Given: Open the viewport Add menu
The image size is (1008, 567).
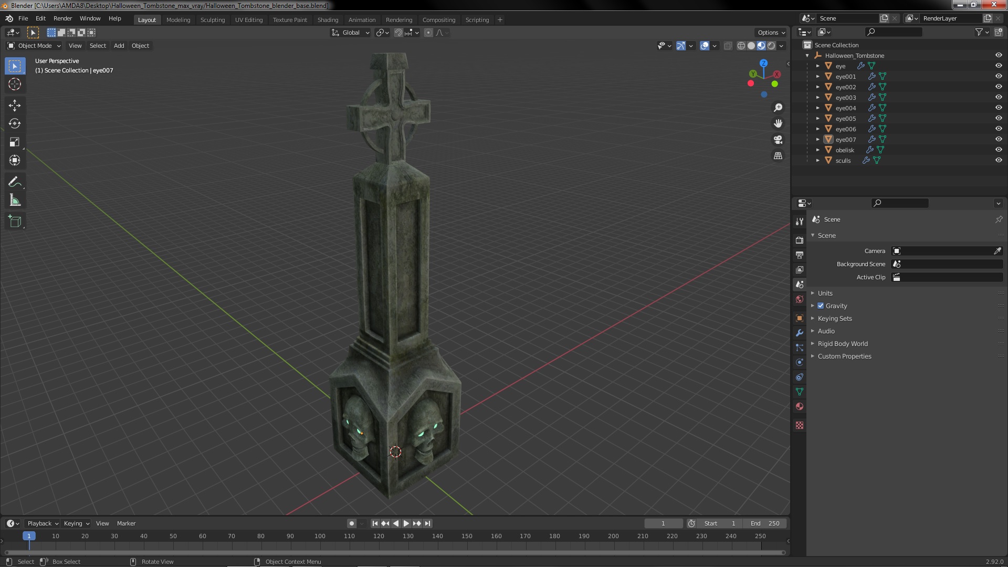Looking at the screenshot, I should [x=119, y=46].
